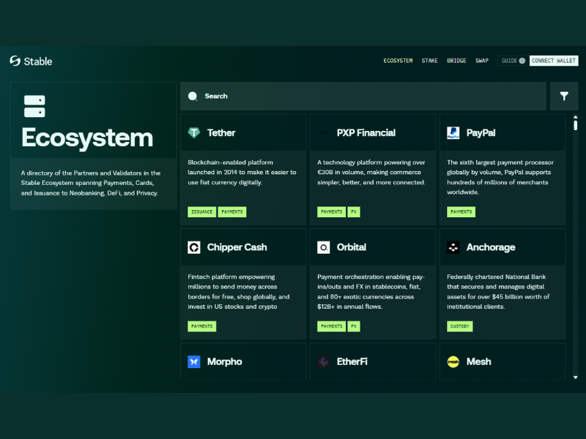Click the Orbital logo icon
This screenshot has width=586, height=439.
pyautogui.click(x=324, y=247)
